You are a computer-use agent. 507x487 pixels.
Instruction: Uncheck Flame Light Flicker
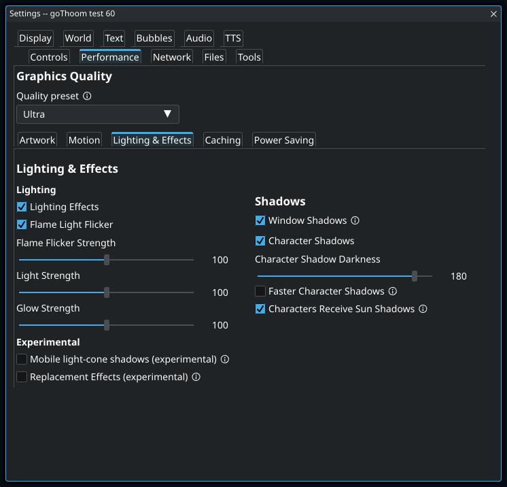(x=22, y=224)
